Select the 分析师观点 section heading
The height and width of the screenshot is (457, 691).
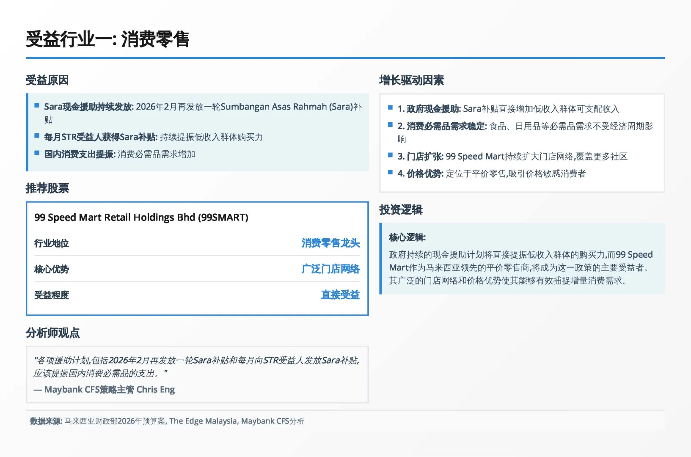(53, 333)
